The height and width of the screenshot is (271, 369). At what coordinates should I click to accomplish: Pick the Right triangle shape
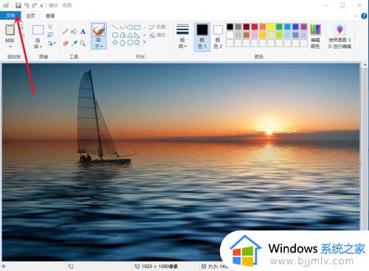pos(137,35)
